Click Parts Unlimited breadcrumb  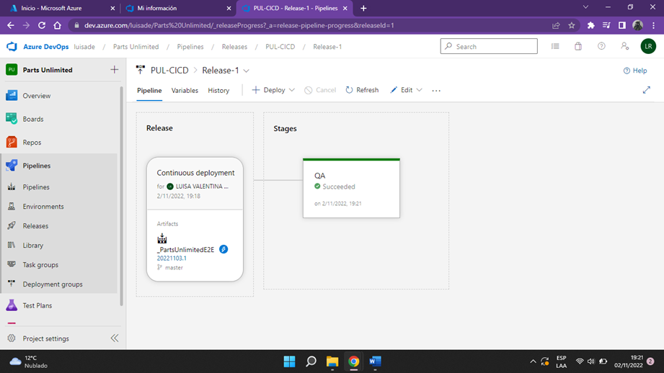coord(136,47)
